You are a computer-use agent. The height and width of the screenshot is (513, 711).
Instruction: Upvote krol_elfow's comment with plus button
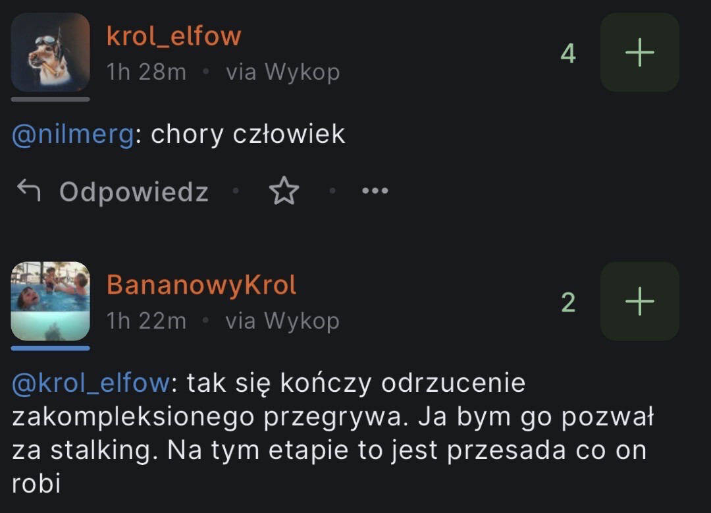[639, 52]
